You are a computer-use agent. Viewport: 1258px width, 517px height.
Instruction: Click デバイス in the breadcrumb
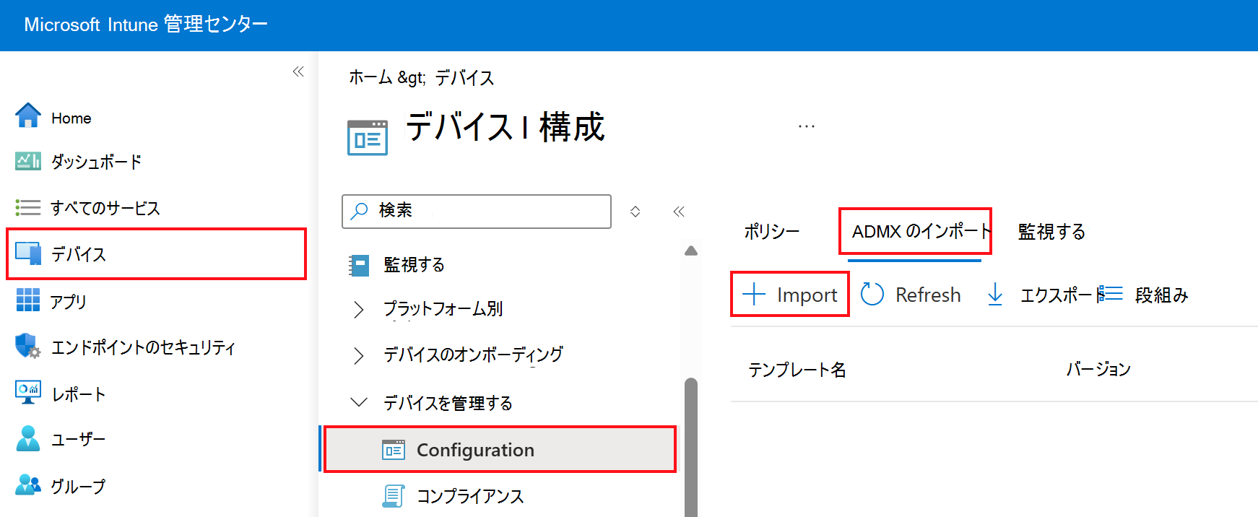(464, 77)
